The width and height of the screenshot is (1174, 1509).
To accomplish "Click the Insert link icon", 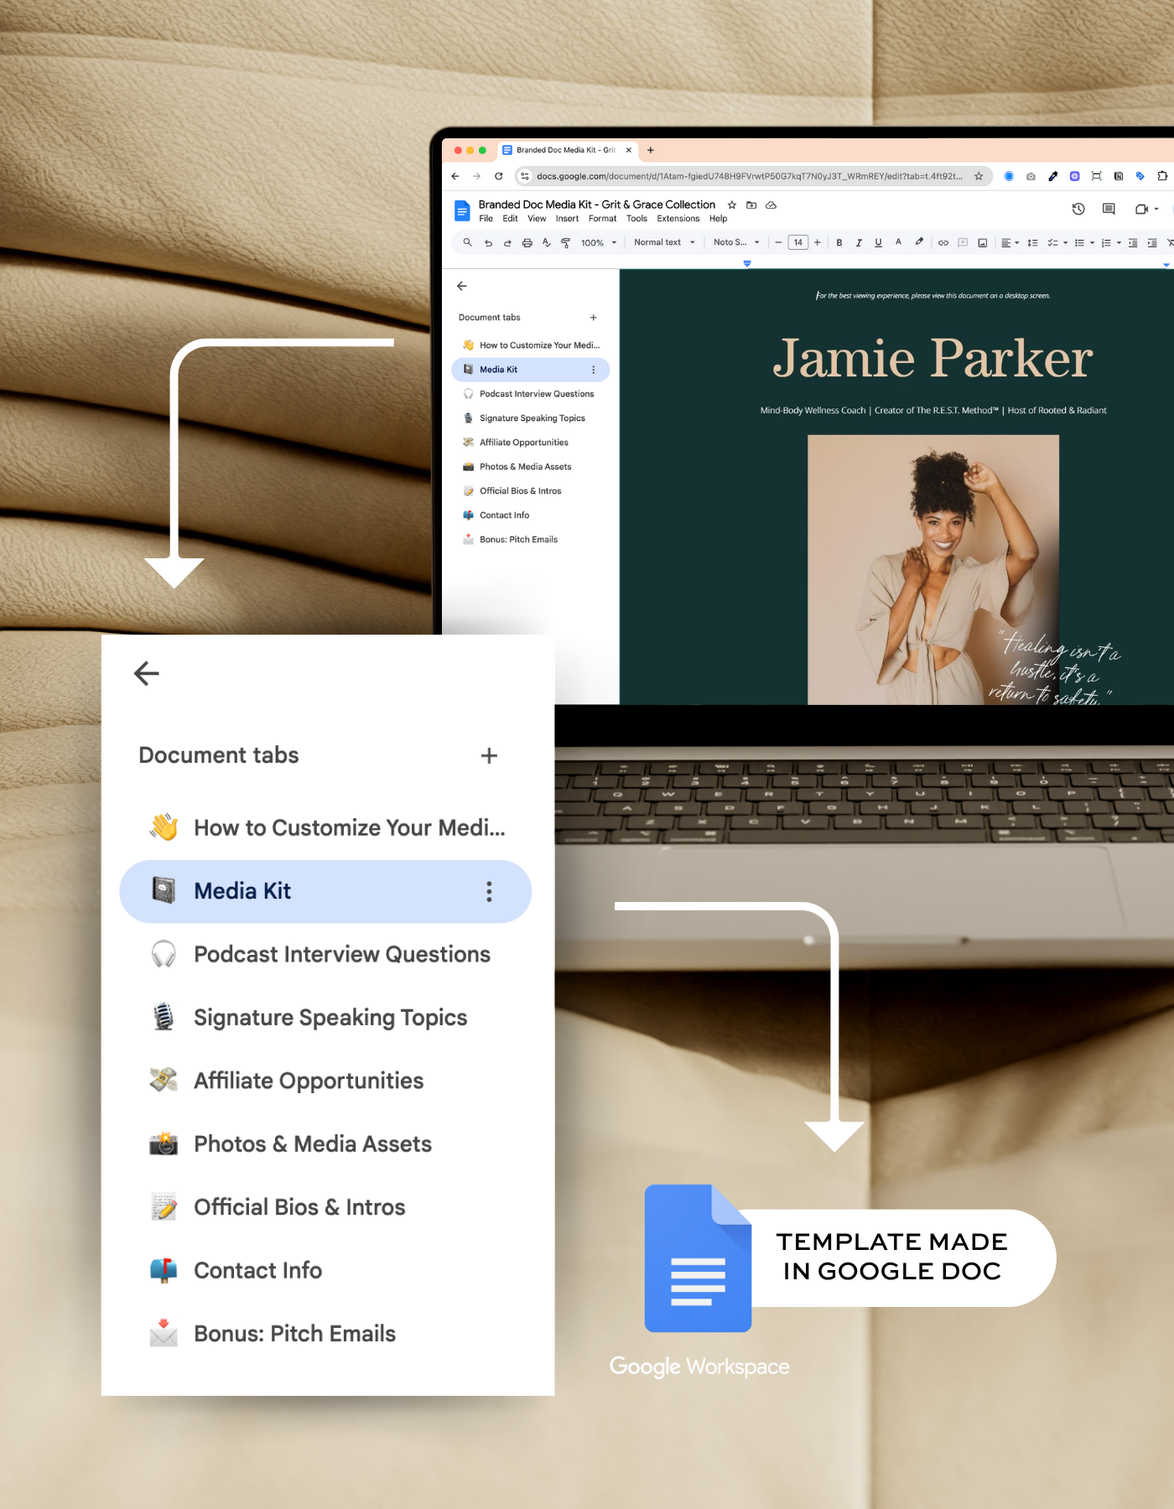I will pyautogui.click(x=943, y=243).
